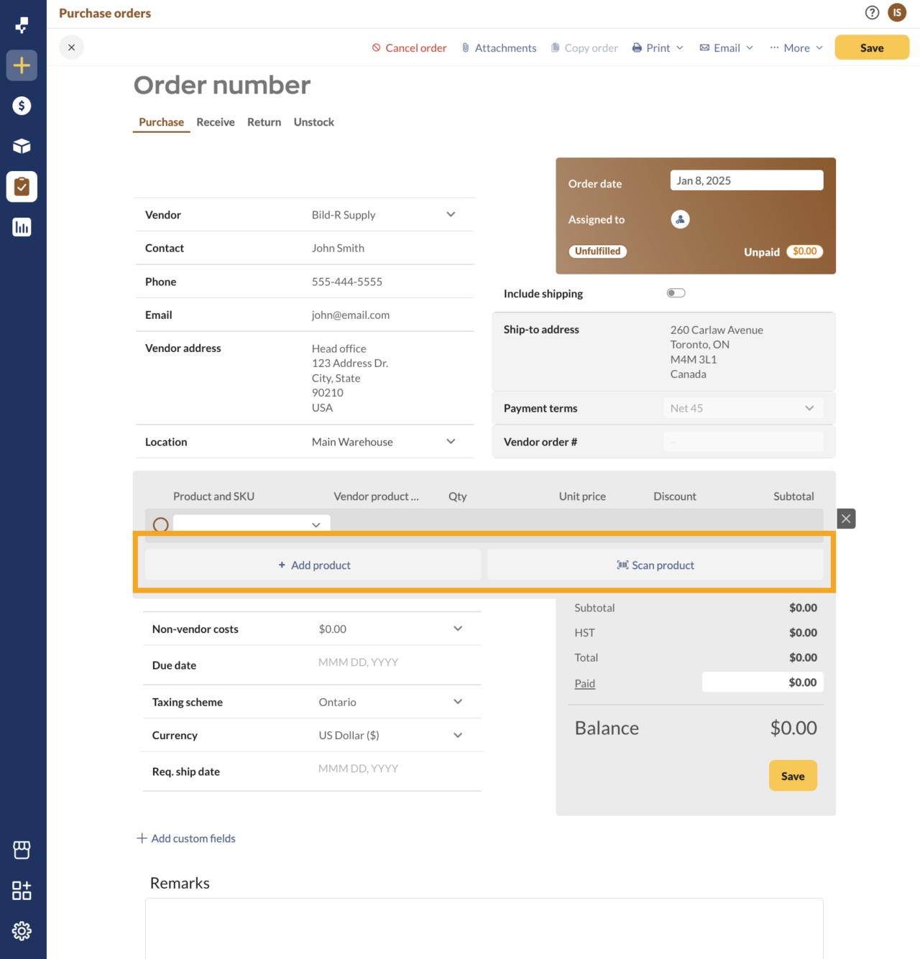Viewport: 920px width, 959px height.
Task: Enable the Include shipping toggle
Action: (676, 292)
